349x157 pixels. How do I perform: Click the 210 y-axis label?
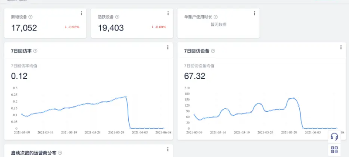187,88
